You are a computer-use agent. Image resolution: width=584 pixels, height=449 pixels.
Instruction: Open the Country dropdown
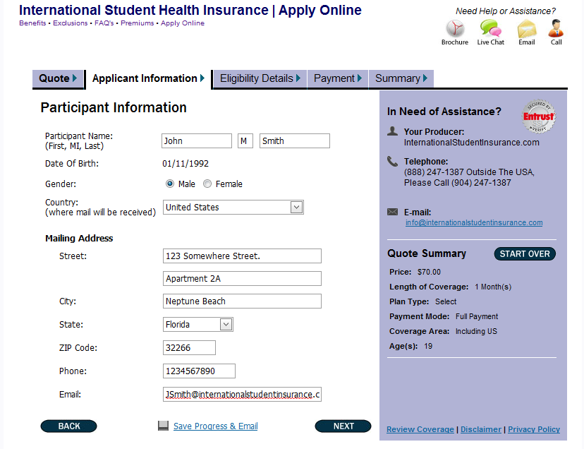point(233,208)
